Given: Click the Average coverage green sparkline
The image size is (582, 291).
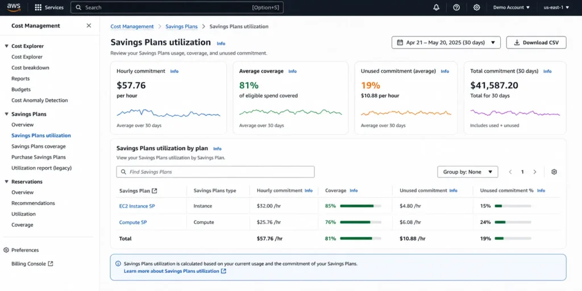Looking at the screenshot, I should pos(290,112).
